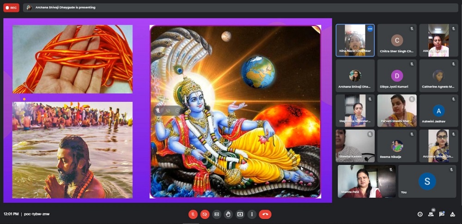Click Chitra Sher Singh's brown C avatar
The image size is (462, 224).
tap(397, 40)
